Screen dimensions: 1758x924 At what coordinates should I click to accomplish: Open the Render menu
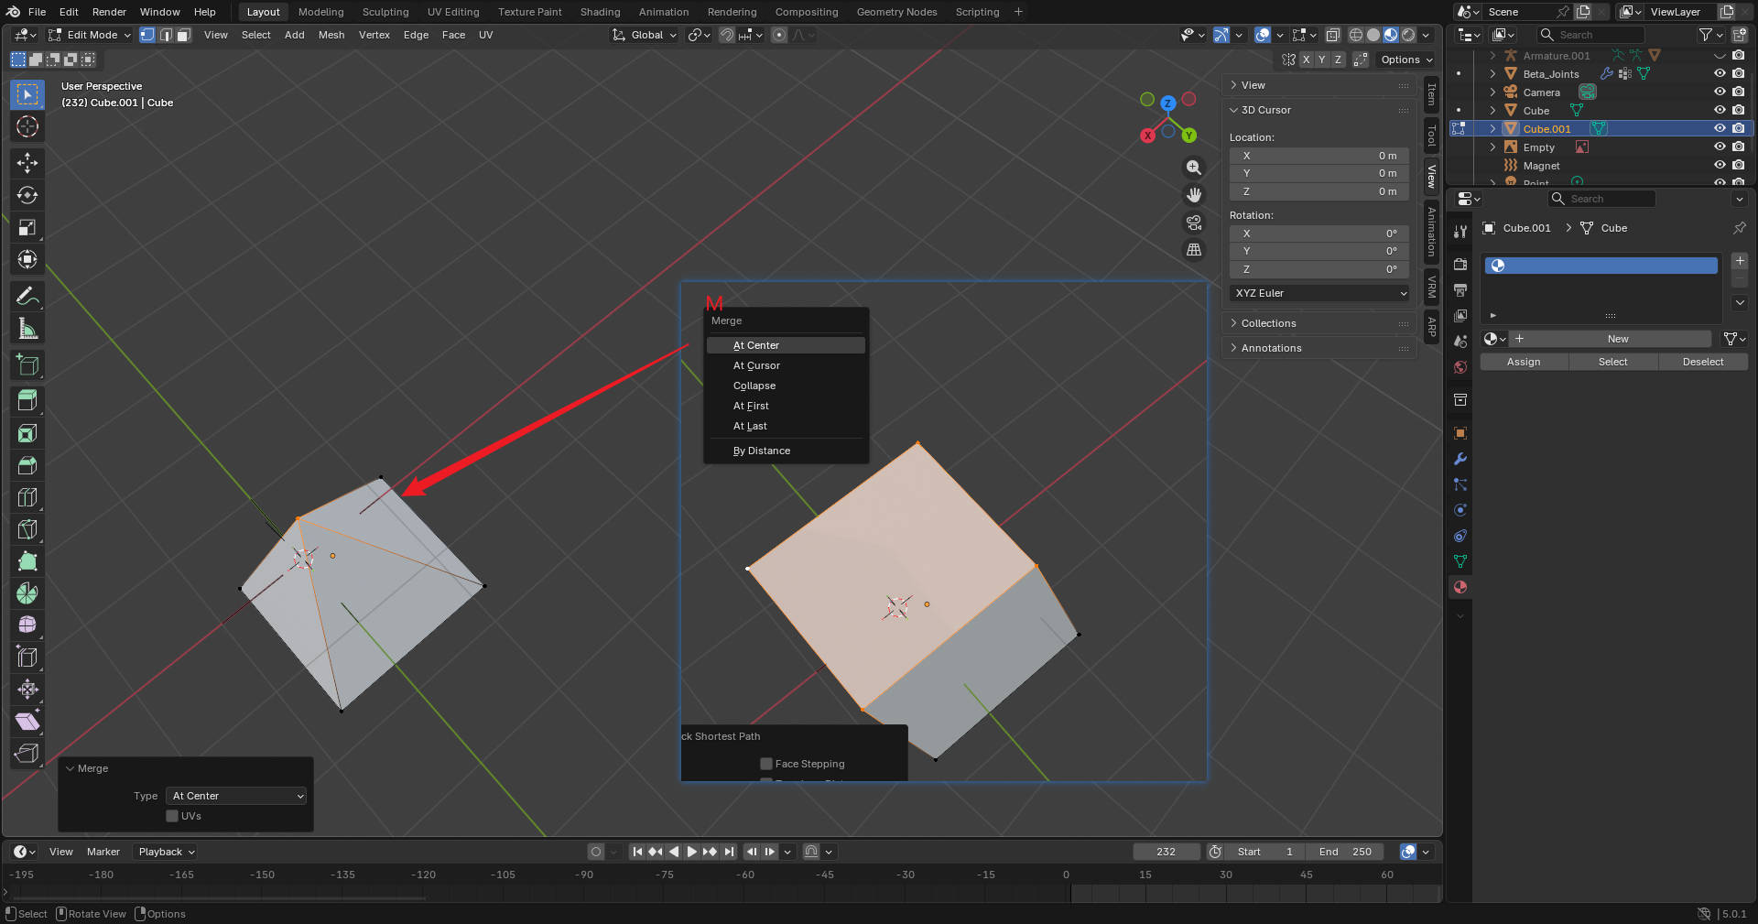[109, 12]
